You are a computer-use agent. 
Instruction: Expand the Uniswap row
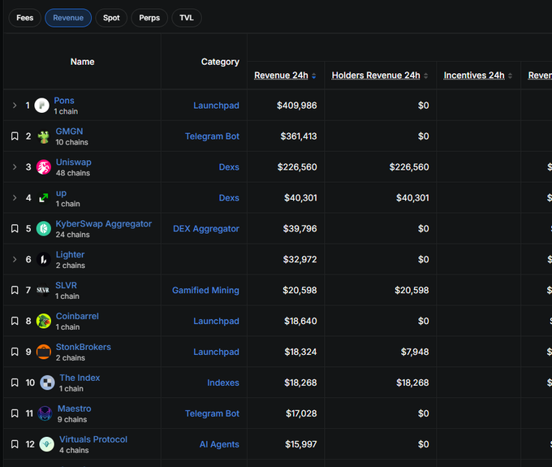(x=15, y=167)
